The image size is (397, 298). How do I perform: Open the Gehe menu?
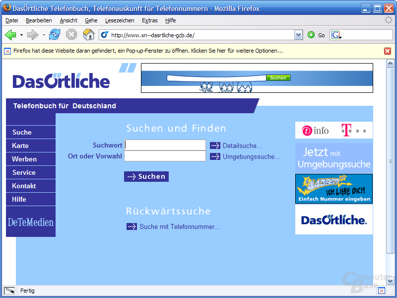(x=91, y=20)
